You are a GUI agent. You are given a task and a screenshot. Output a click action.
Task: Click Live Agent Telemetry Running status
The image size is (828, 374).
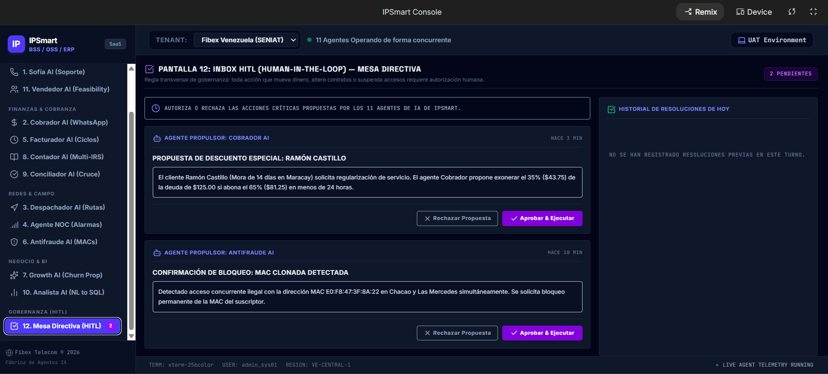764,365
